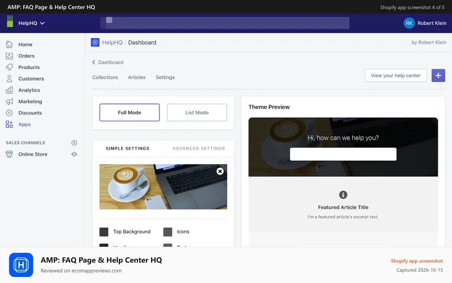Image resolution: width=452 pixels, height=283 pixels.
Task: Go back via Dashboard chevron arrow
Action: [x=94, y=62]
